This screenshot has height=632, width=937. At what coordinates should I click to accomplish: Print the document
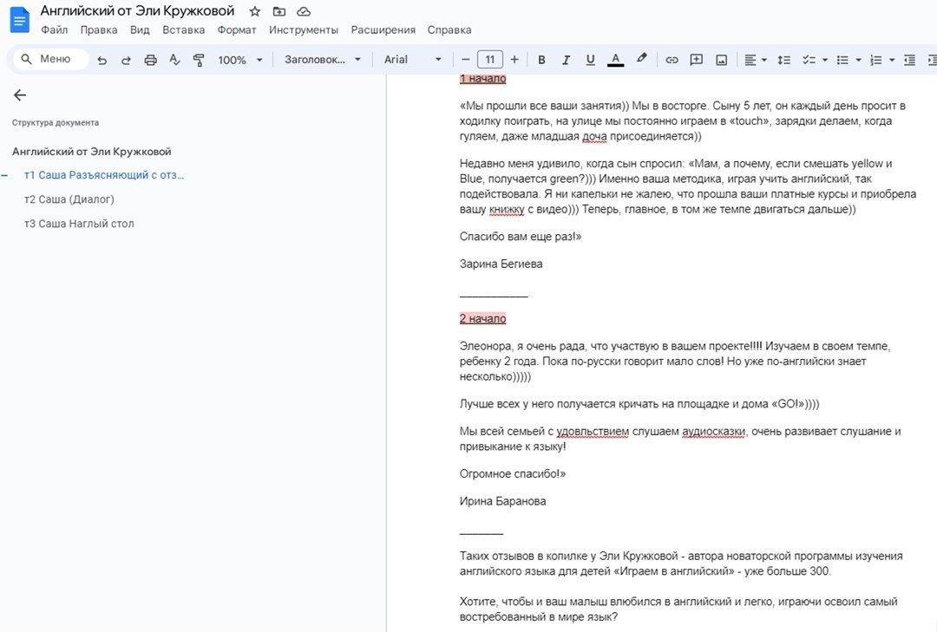[151, 60]
